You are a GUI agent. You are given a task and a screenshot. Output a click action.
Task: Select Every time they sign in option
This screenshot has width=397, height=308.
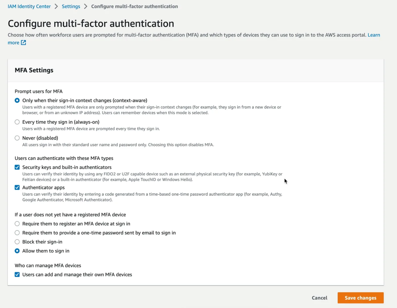click(17, 122)
